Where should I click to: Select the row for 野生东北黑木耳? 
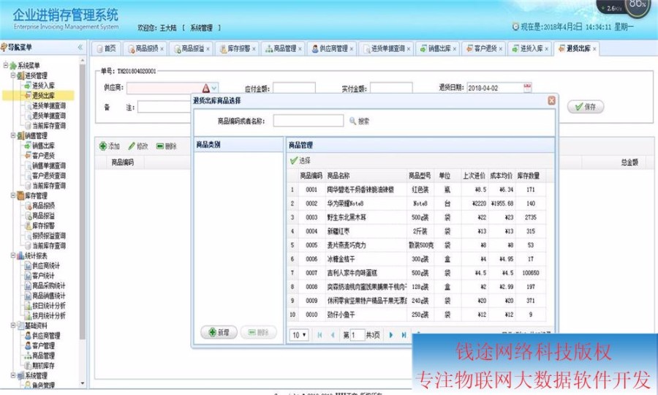(x=416, y=217)
